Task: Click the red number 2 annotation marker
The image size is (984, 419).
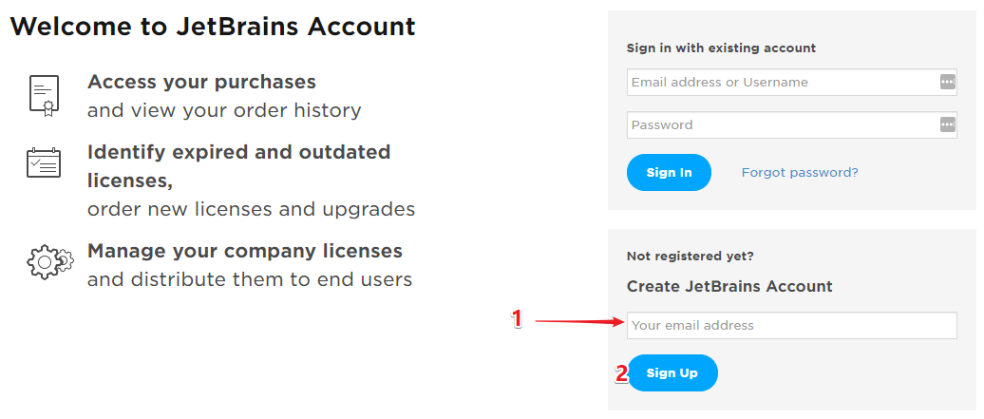Action: (621, 374)
